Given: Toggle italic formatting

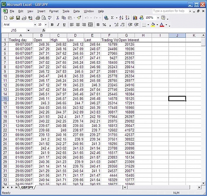Looking at the screenshot, I should click(58, 25).
